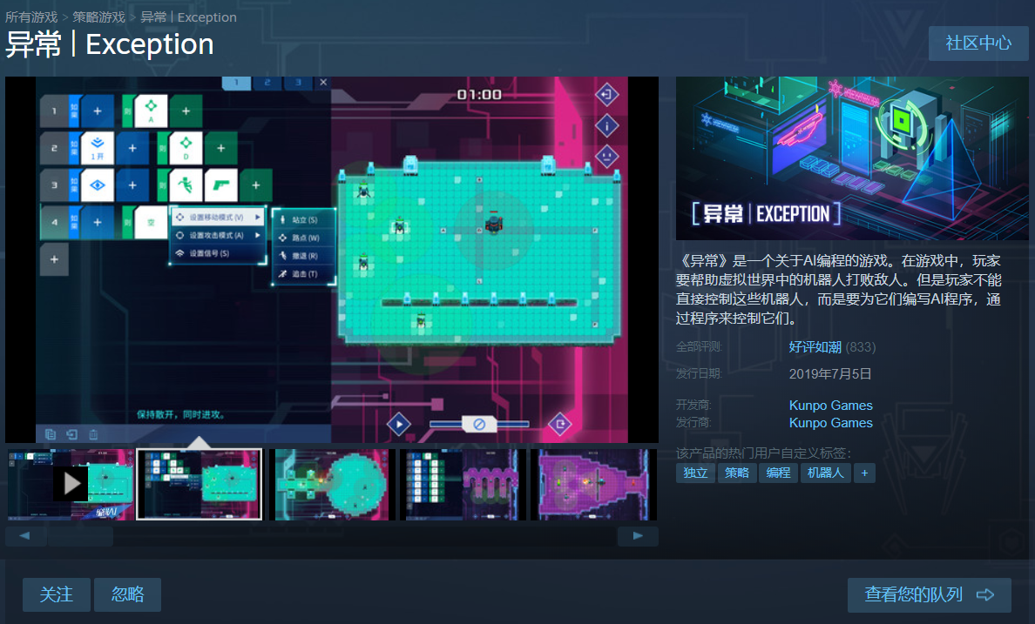Click the release date 2019年7月5日
Image resolution: width=1035 pixels, height=624 pixels.
tap(829, 374)
